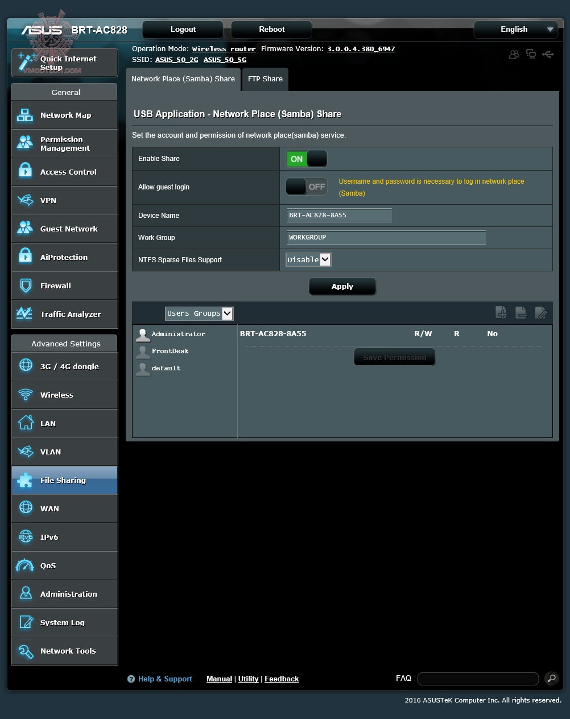Click the VLAN sidebar icon
The height and width of the screenshot is (719, 570).
point(26,452)
